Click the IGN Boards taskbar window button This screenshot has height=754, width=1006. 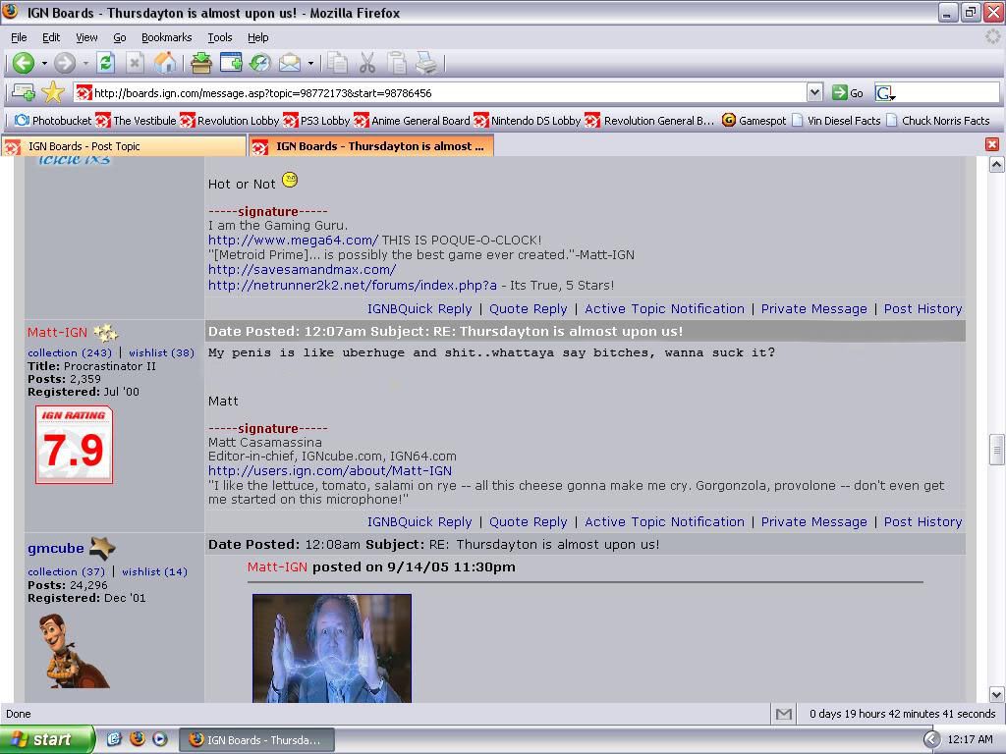(x=256, y=740)
